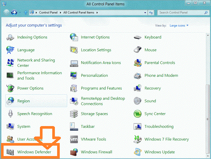The height and width of the screenshot is (159, 211).
Task: Expand the address bar history dropdown arrow
Action: pos(145,13)
